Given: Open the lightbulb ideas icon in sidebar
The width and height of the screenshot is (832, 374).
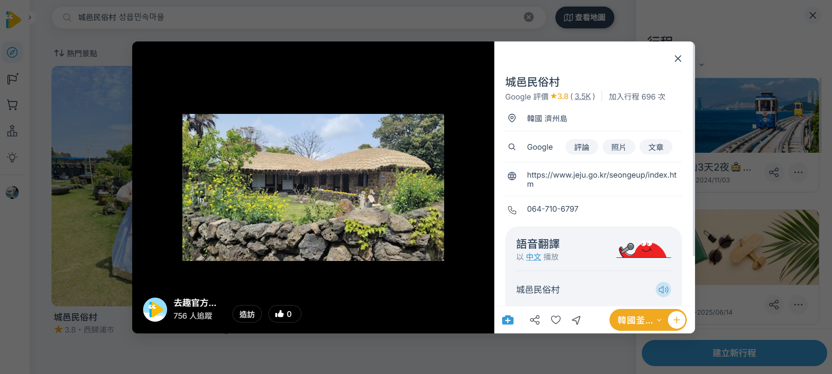Looking at the screenshot, I should click(12, 157).
